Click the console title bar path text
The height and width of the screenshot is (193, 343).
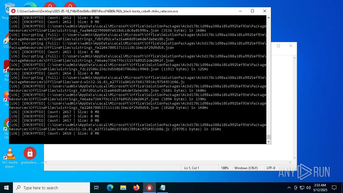(97, 11)
